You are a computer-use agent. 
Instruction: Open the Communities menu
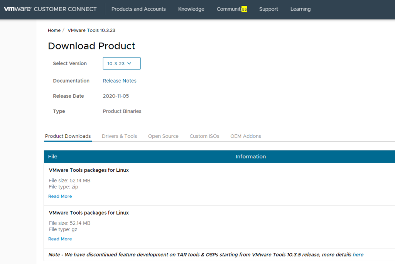[x=232, y=9]
